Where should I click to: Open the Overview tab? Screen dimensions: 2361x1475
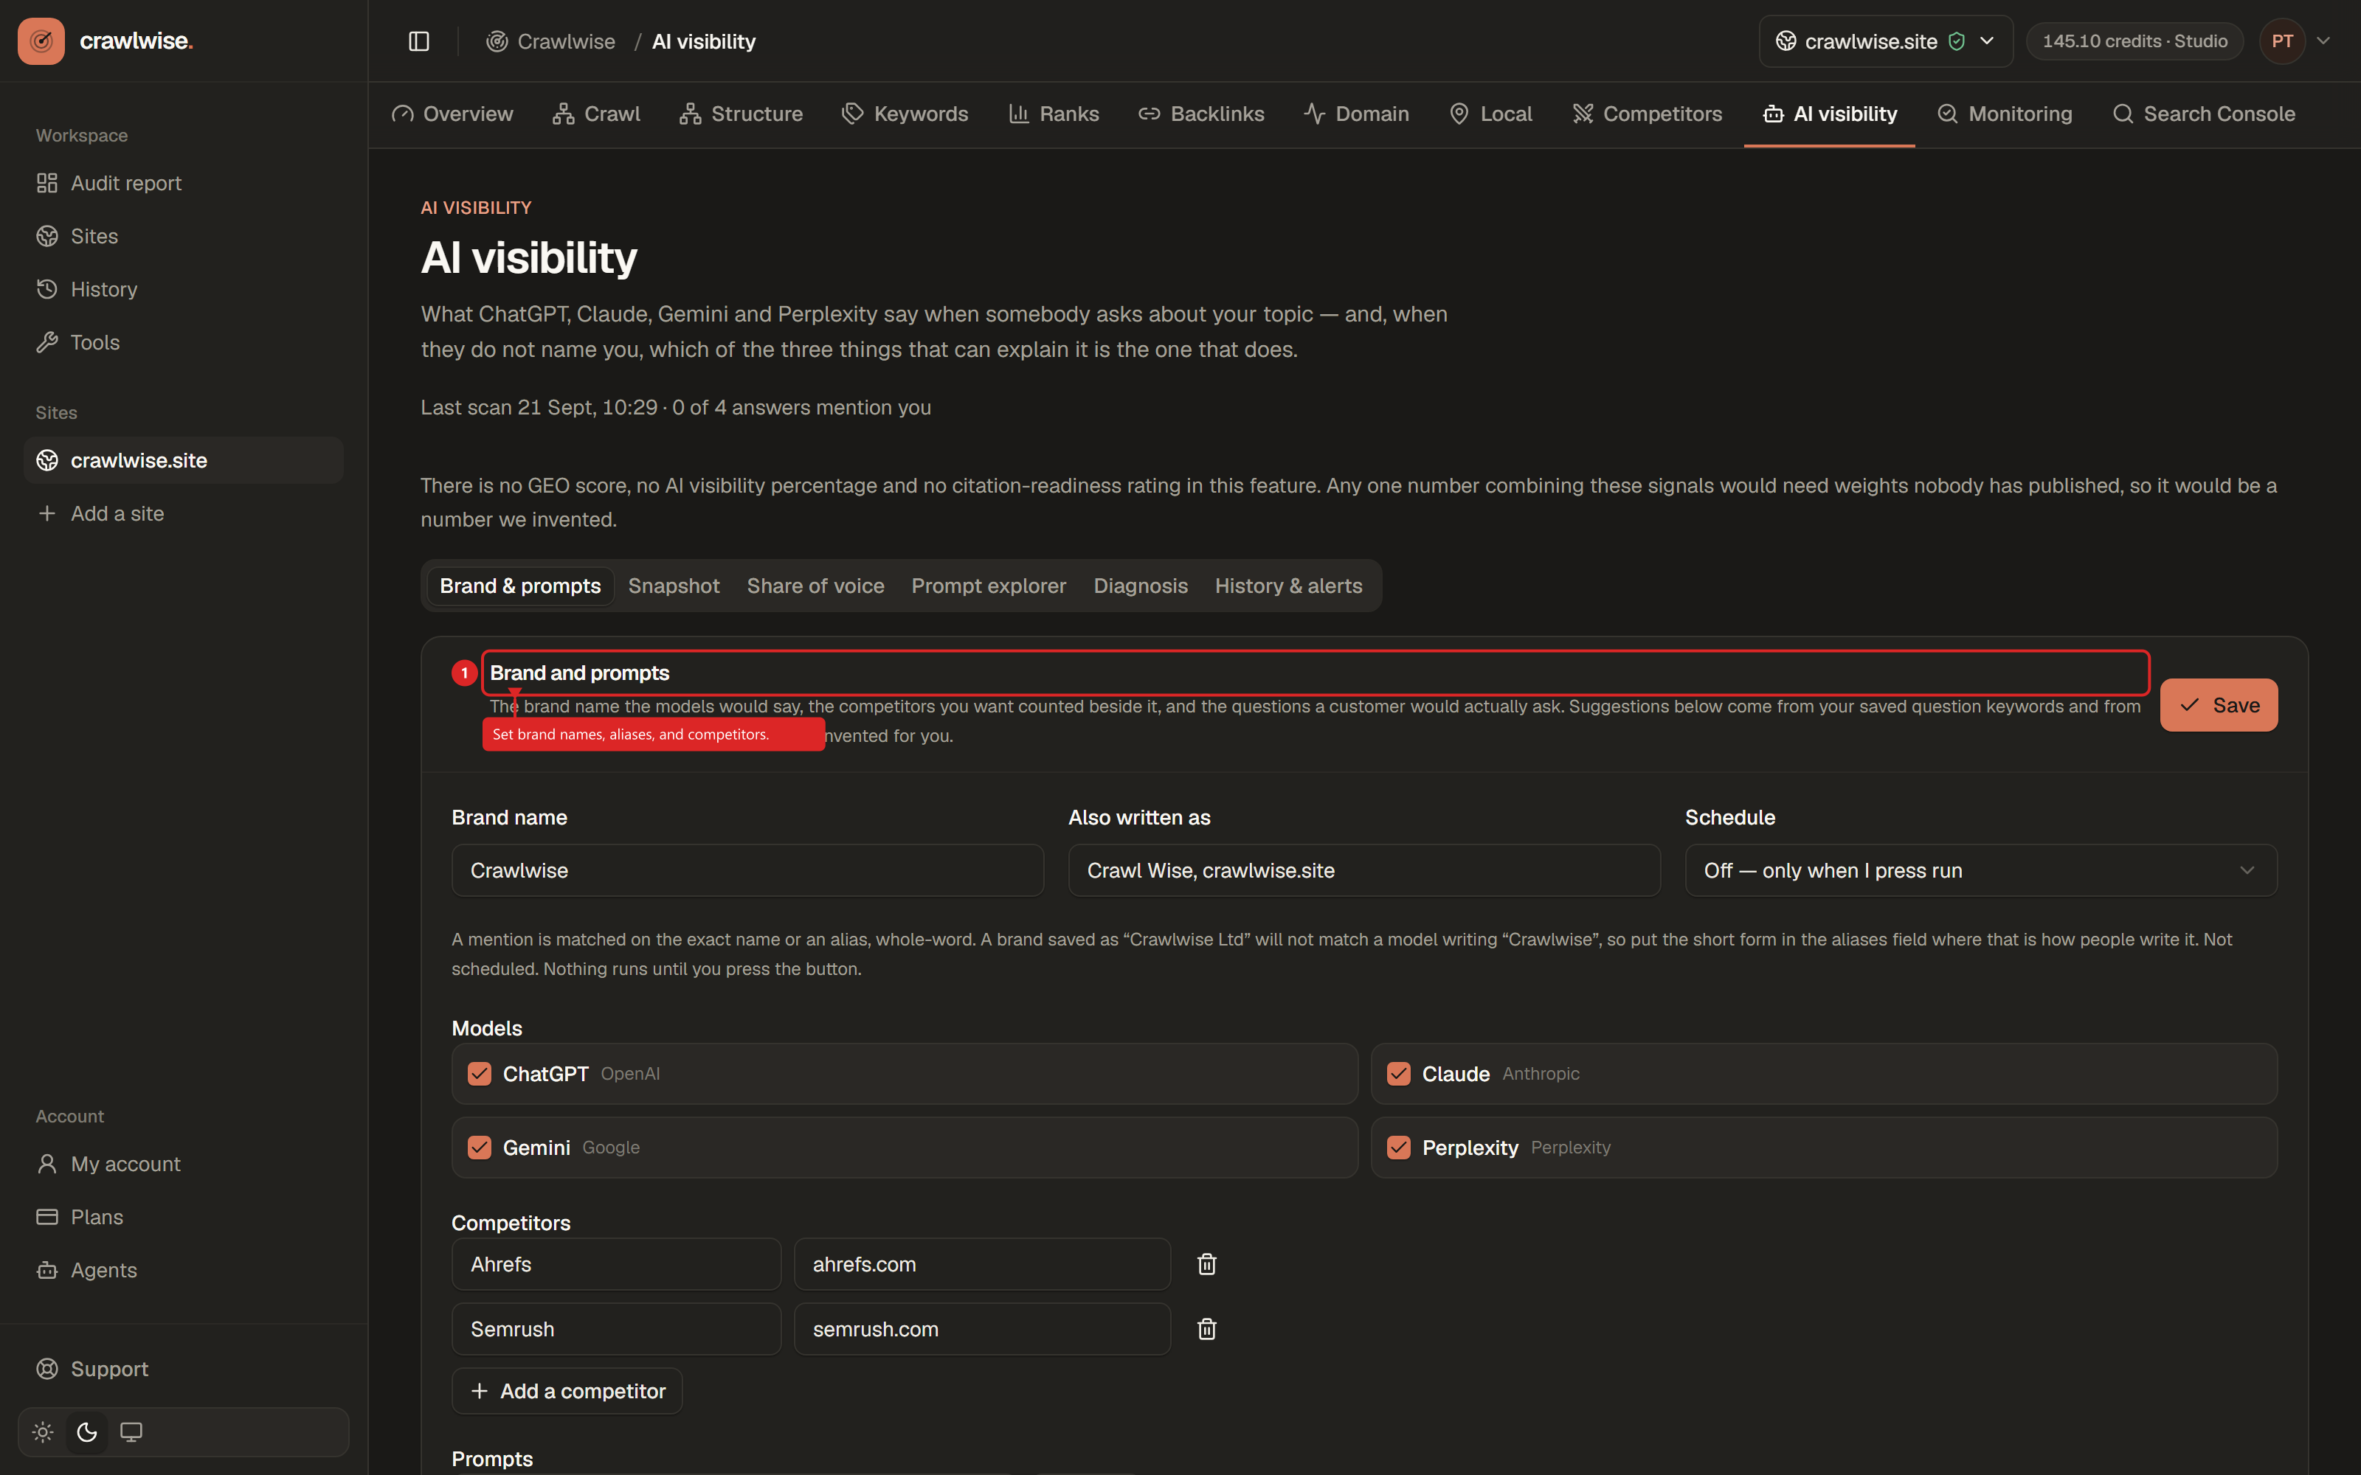tap(452, 114)
